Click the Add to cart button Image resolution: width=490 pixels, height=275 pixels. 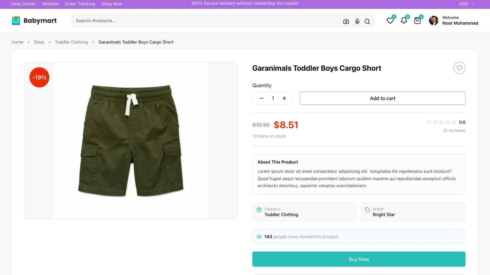[x=383, y=98]
